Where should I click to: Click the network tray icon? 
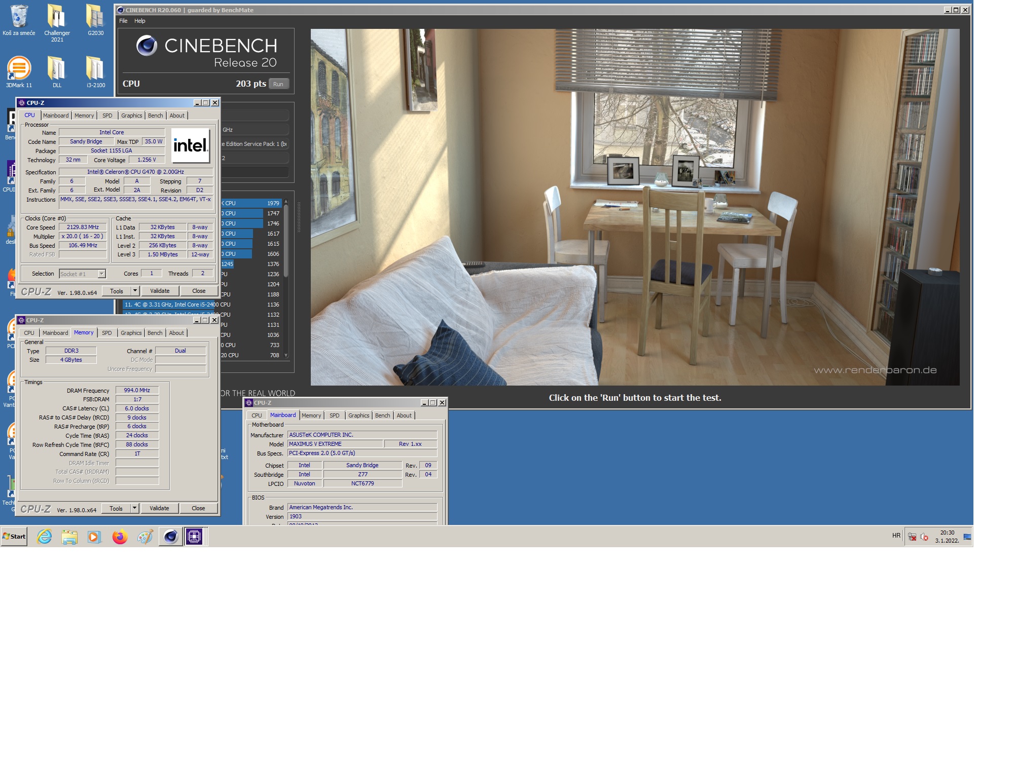(x=912, y=537)
